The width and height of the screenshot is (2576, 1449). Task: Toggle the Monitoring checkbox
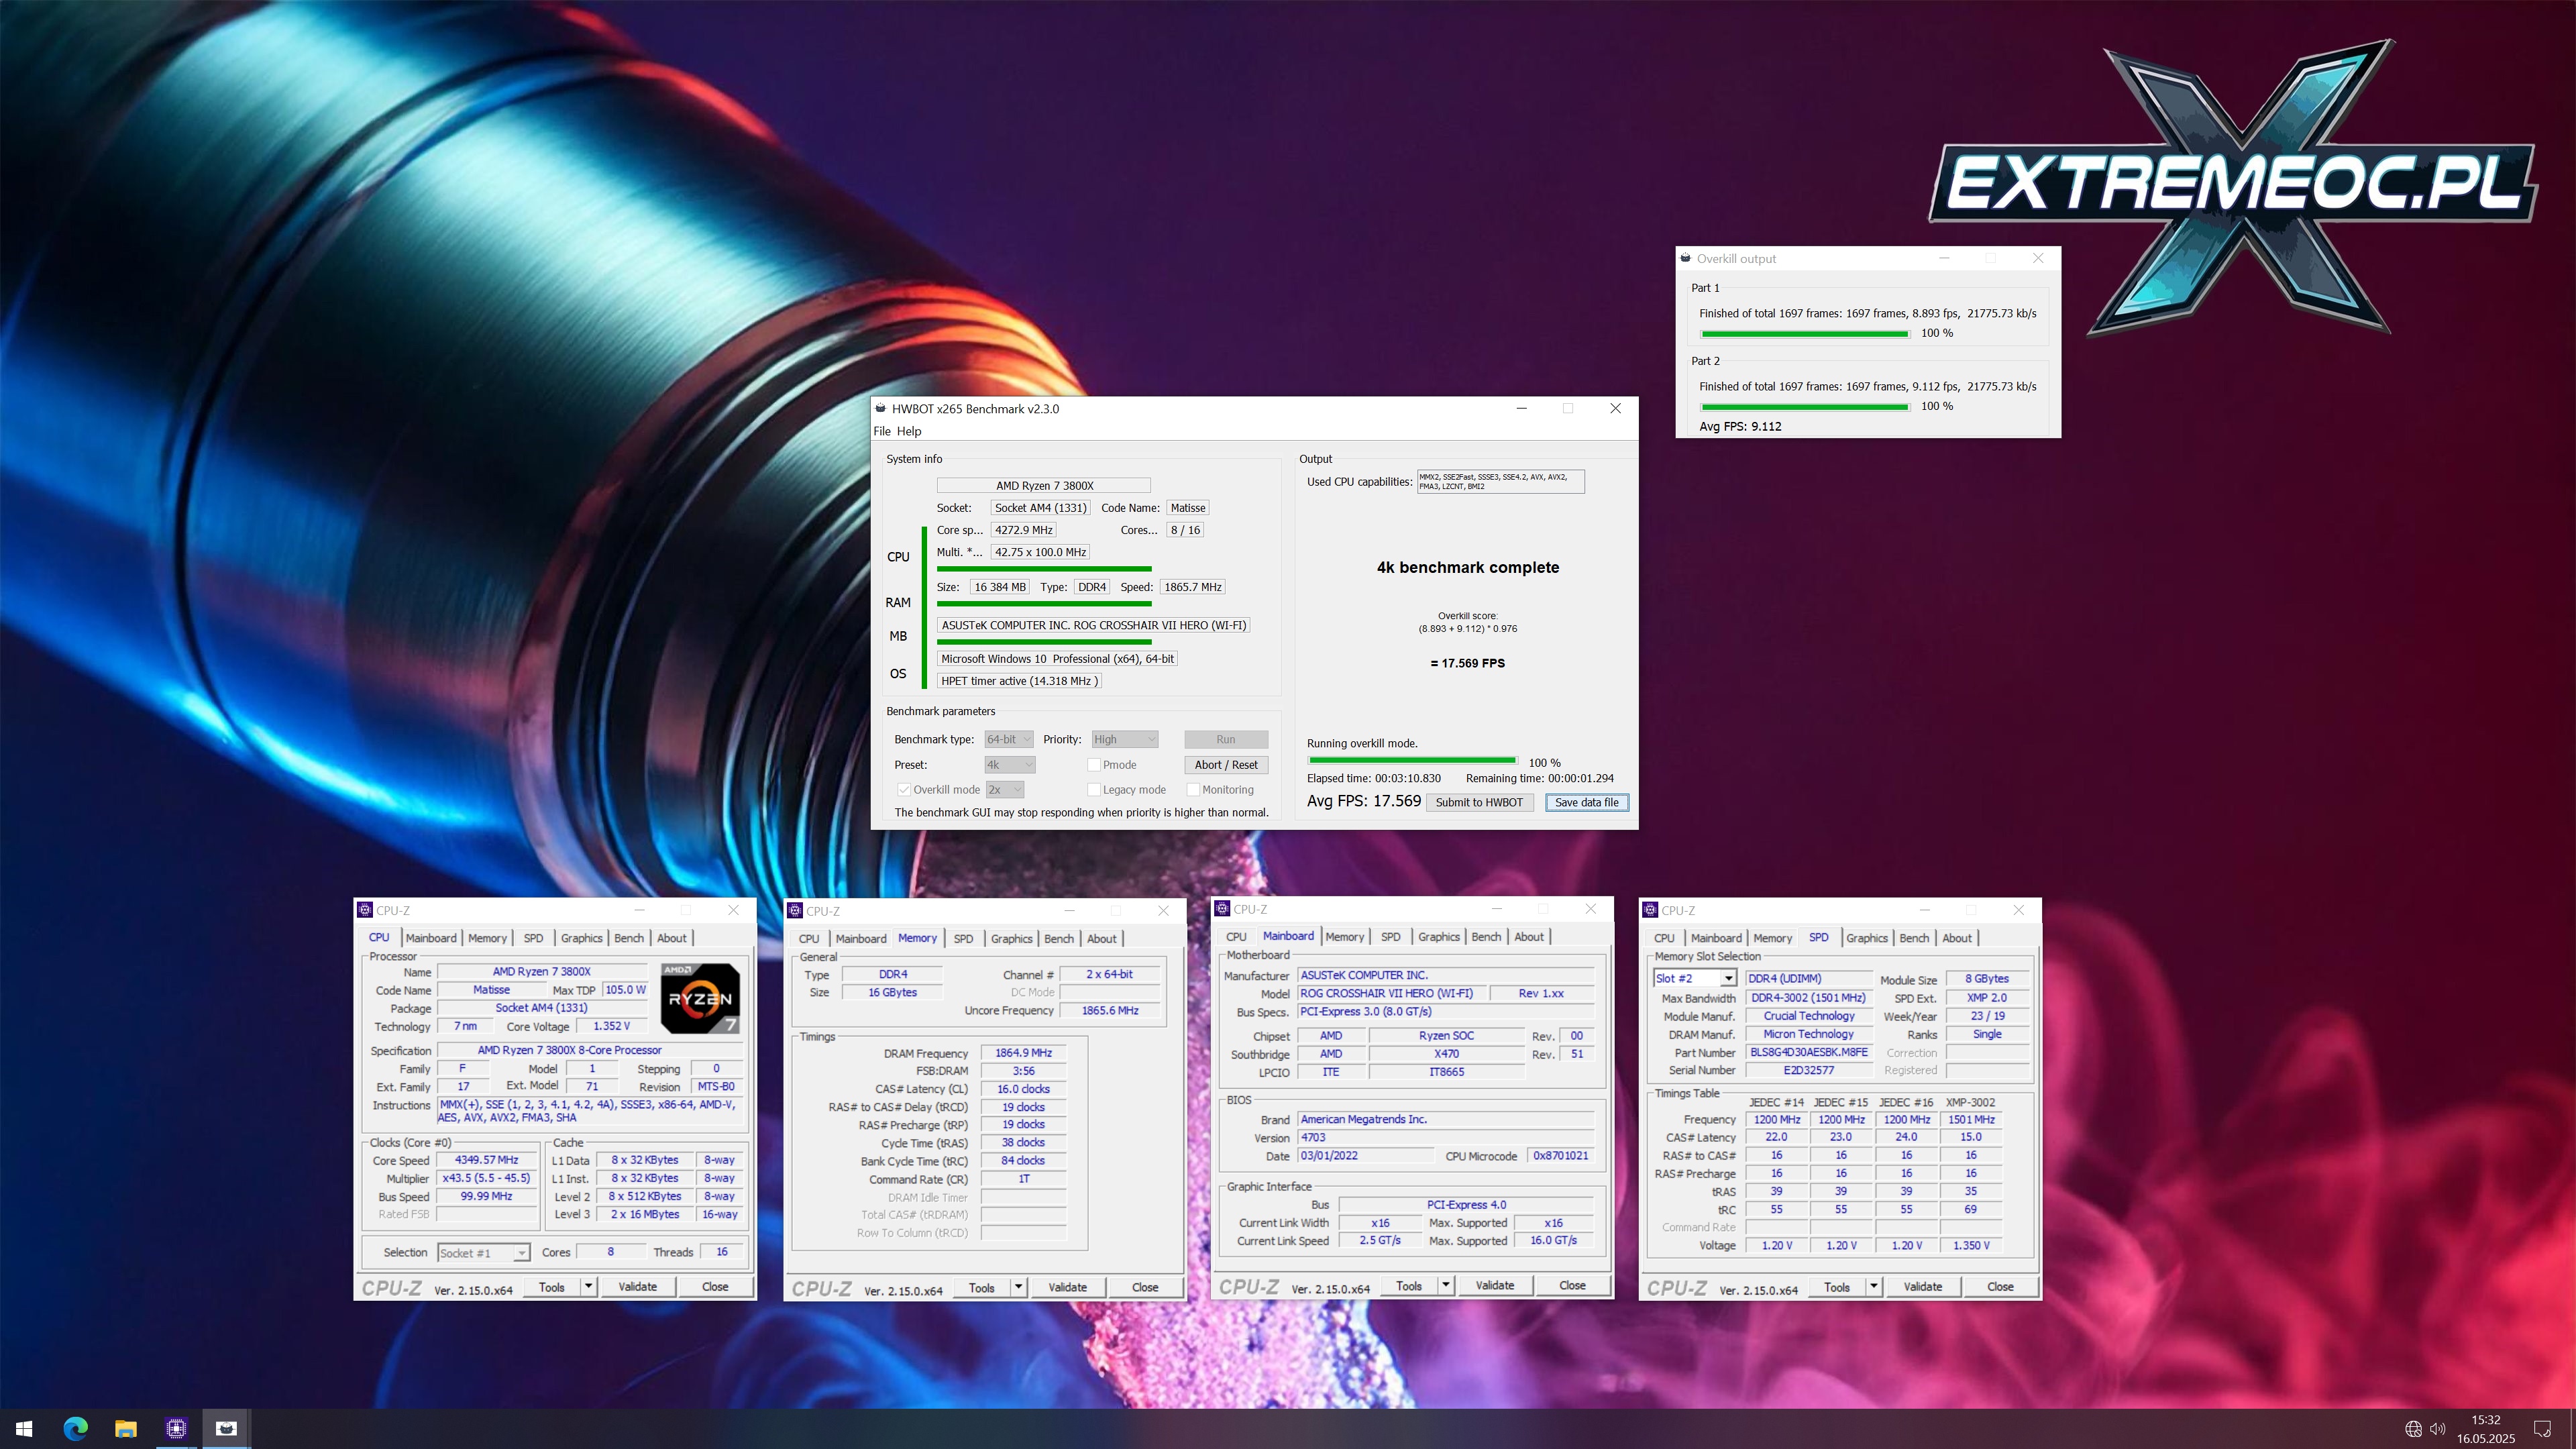(x=1193, y=789)
